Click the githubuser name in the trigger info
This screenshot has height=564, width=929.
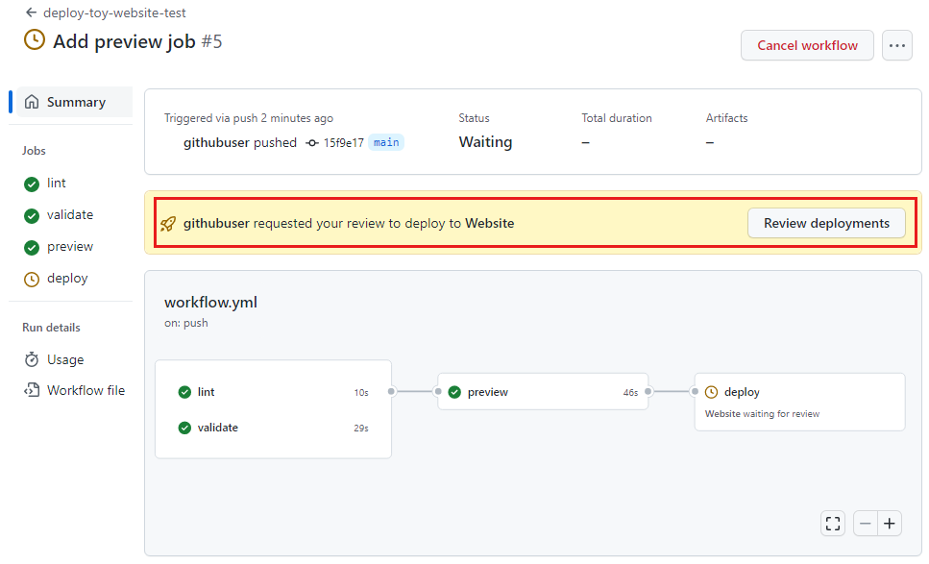[x=216, y=143]
